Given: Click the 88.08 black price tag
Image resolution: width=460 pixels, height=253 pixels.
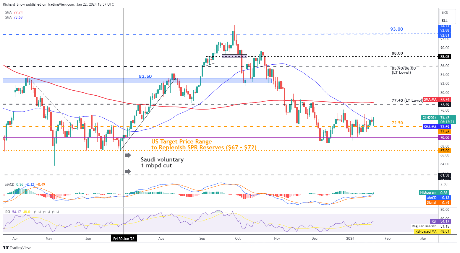Looking at the screenshot, I should pyautogui.click(x=445, y=56).
